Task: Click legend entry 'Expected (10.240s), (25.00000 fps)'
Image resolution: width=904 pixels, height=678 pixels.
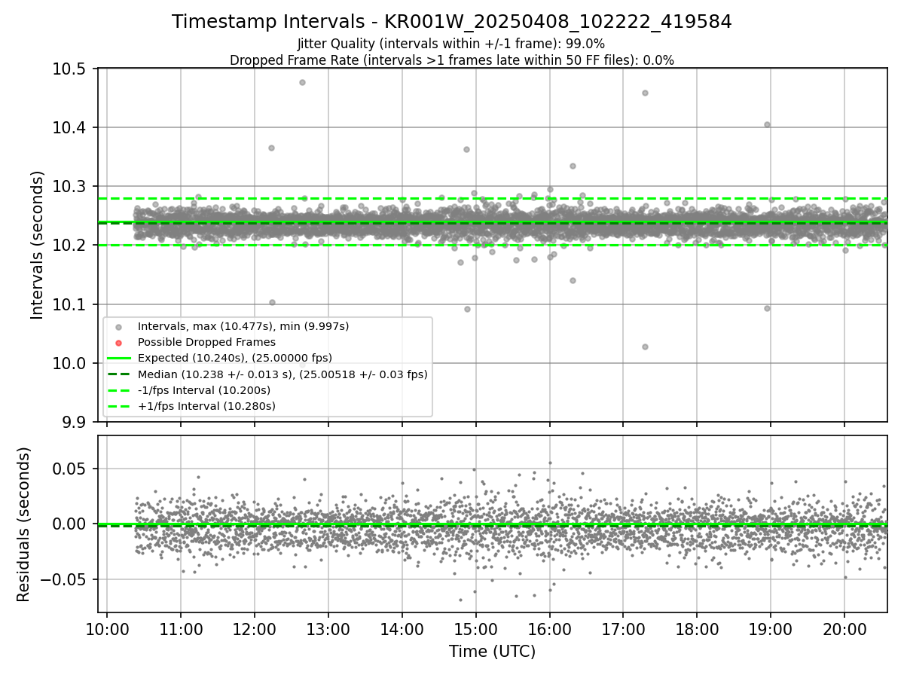Action: click(x=235, y=358)
